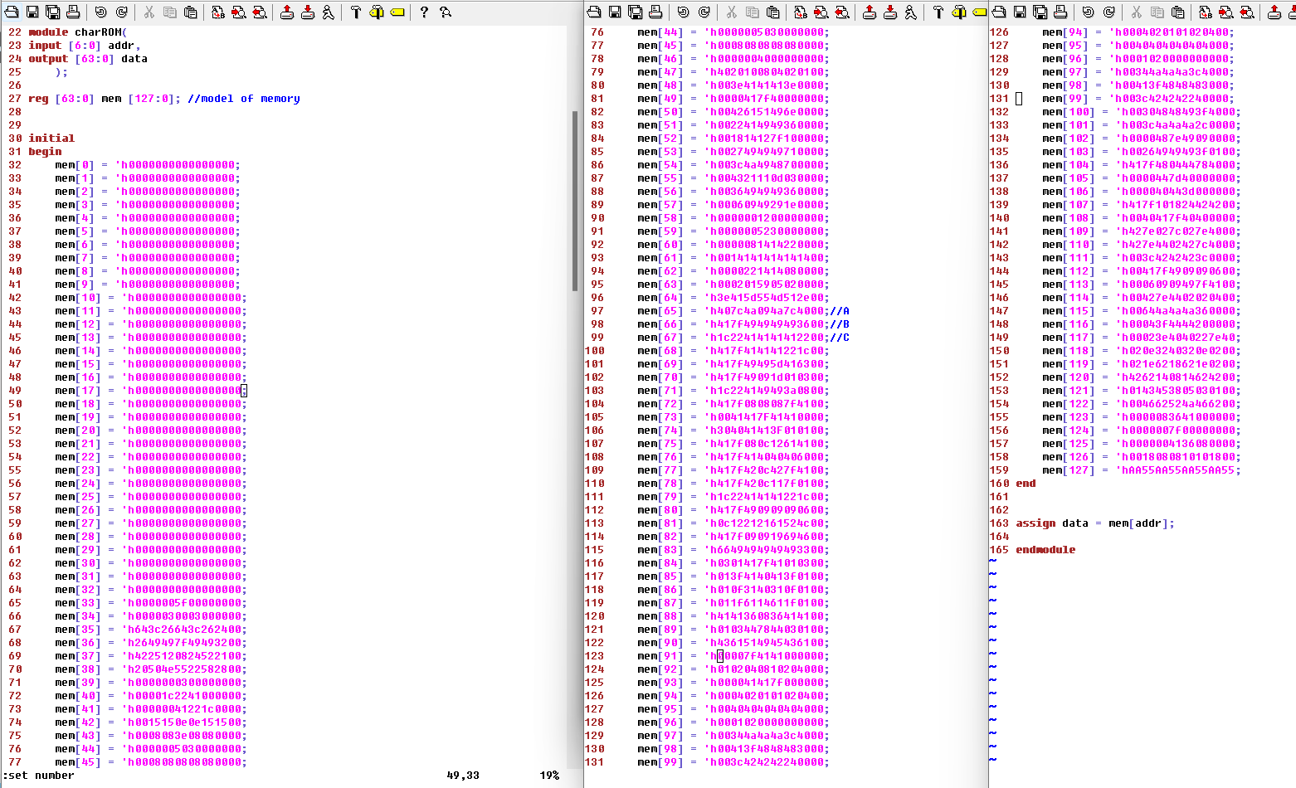
Task: Save the file from the middle window toolbar
Action: tap(615, 12)
